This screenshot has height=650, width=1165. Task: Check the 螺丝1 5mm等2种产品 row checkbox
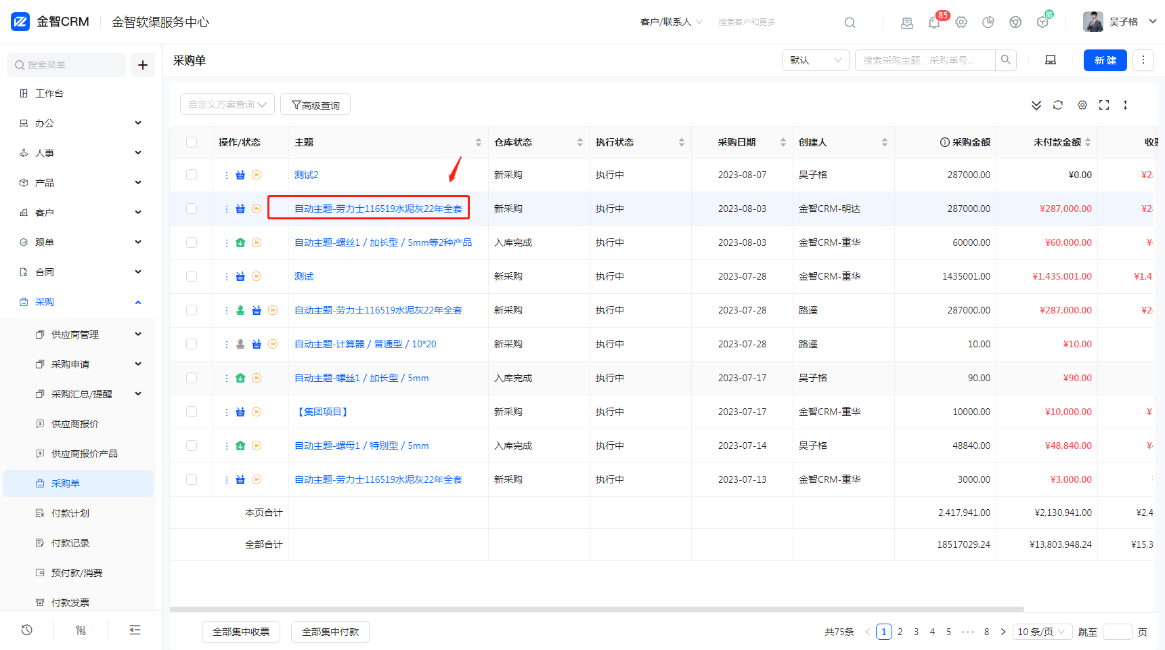pos(192,242)
